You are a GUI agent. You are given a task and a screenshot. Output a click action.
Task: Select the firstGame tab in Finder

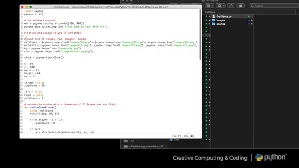tap(210, 12)
